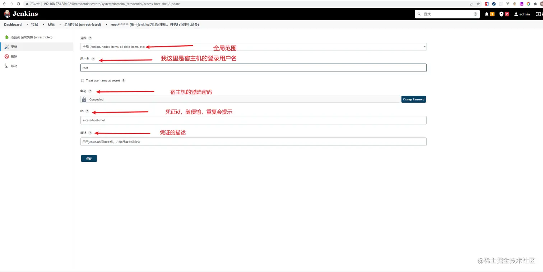Click the colorful ring extension icon
Viewport: 543px width, 272px height.
click(x=529, y=4)
